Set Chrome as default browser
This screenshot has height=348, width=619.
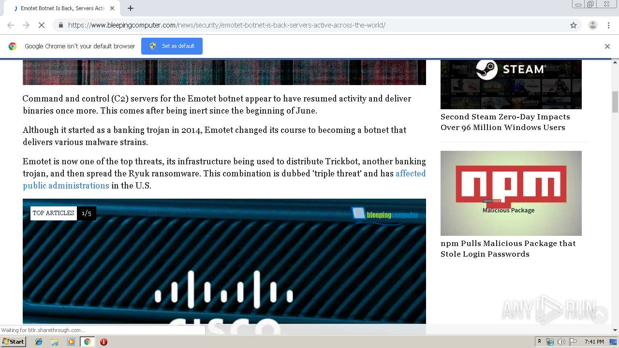(x=172, y=46)
